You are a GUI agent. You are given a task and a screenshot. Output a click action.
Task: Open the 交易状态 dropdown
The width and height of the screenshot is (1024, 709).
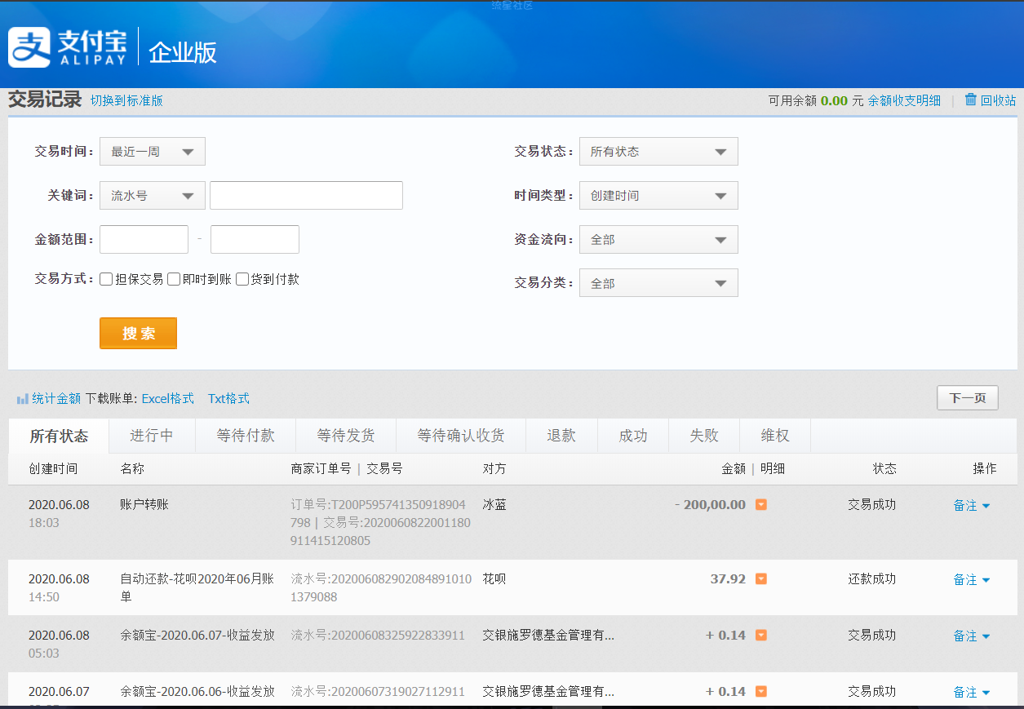658,152
